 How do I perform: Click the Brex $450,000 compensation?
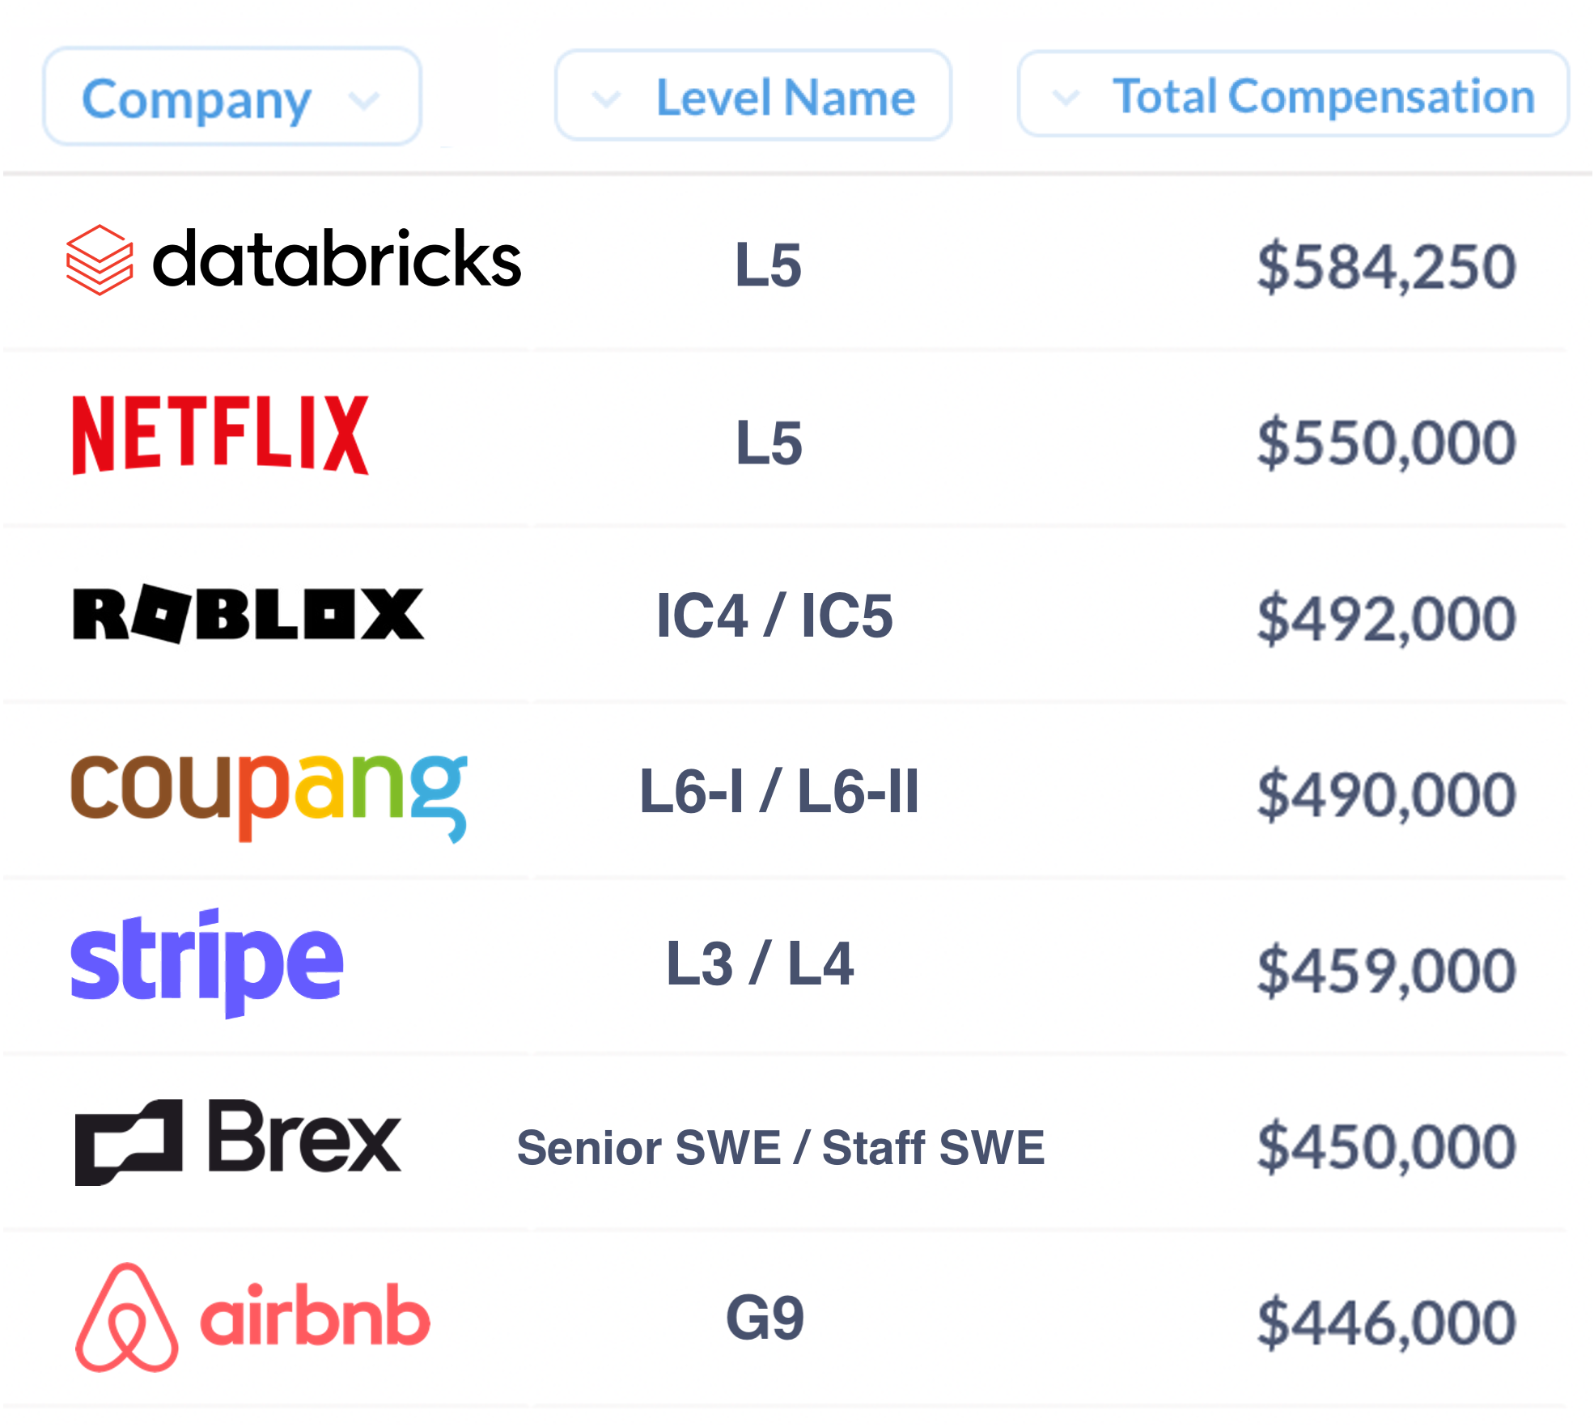(x=1386, y=1147)
